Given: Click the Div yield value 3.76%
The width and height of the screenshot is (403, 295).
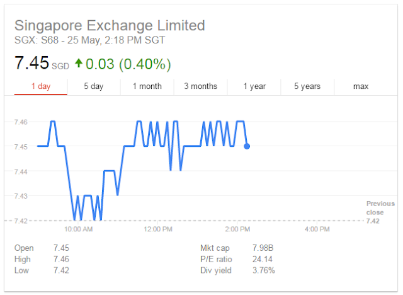Looking at the screenshot, I should coord(263,270).
